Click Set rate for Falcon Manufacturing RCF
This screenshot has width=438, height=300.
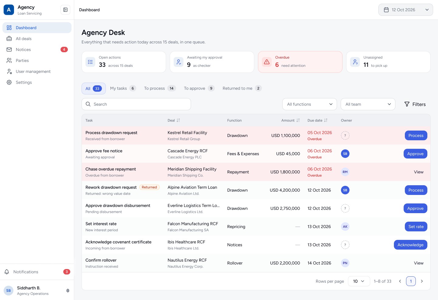[416, 227]
